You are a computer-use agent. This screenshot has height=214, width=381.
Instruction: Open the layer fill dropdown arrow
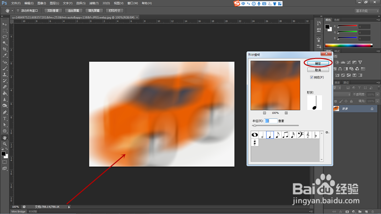377,101
